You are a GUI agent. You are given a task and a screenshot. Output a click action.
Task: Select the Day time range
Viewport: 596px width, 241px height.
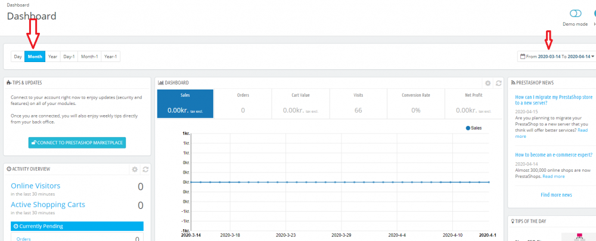coord(18,57)
